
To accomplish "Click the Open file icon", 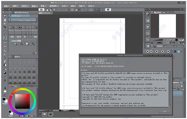I will click(x=51, y=10).
